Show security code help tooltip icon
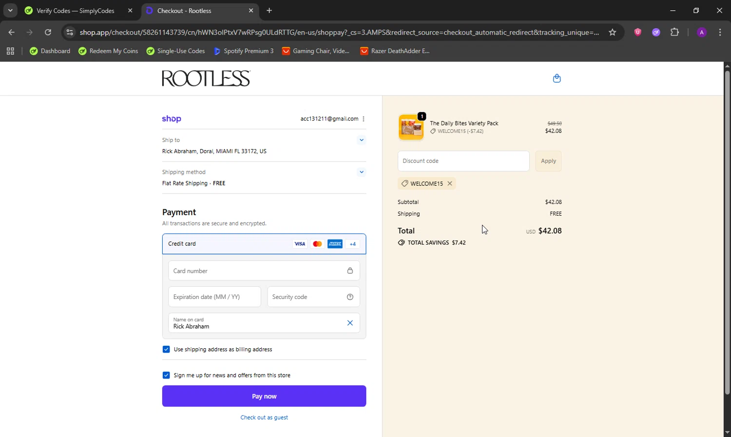The width and height of the screenshot is (731, 437). point(350,297)
